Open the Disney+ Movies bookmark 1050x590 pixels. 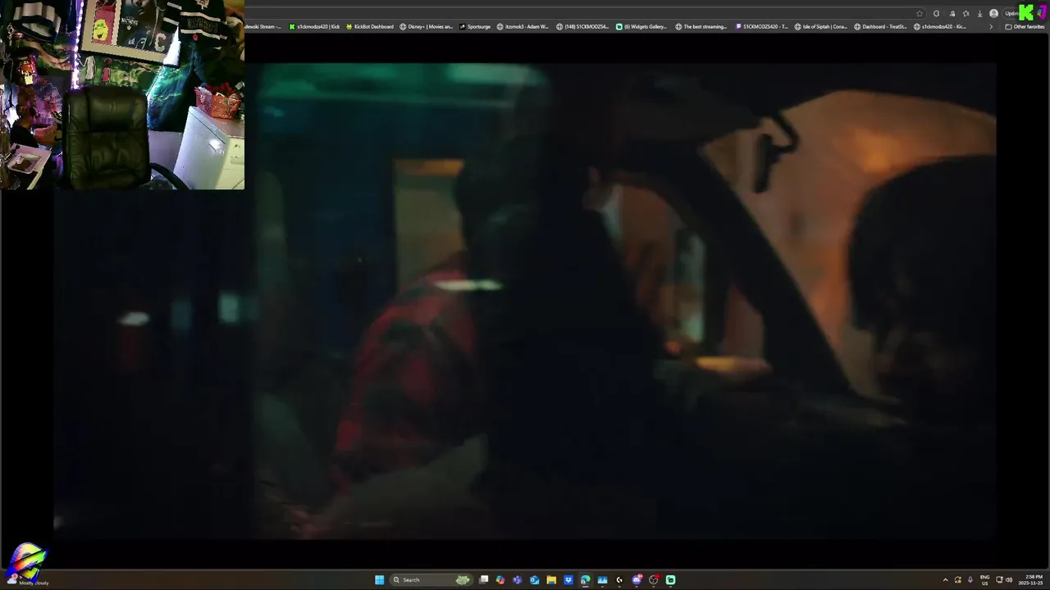[427, 26]
